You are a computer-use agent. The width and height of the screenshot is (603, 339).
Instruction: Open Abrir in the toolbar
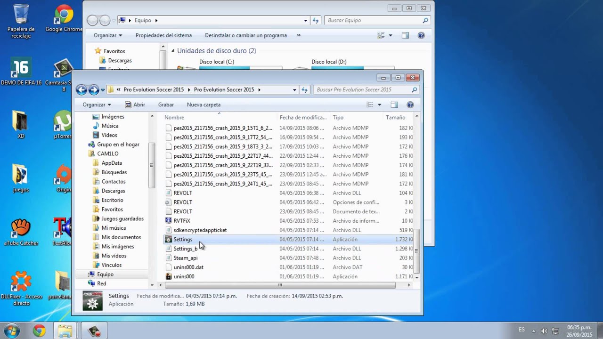click(x=135, y=105)
